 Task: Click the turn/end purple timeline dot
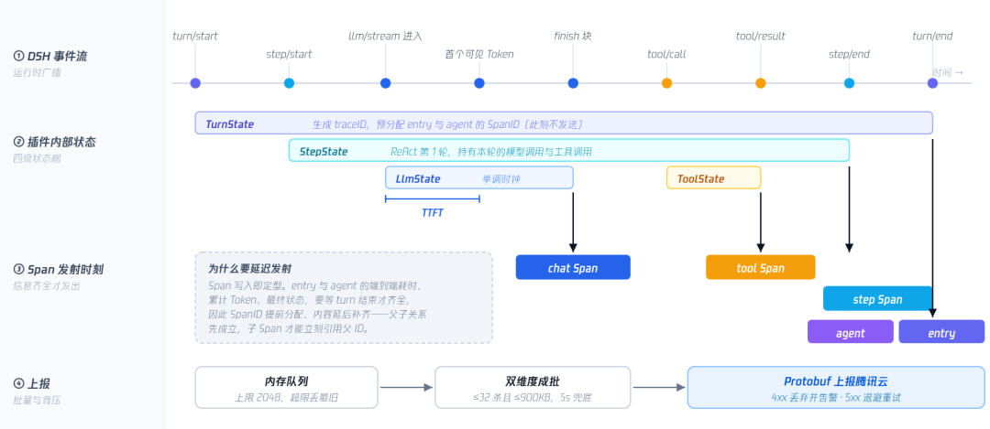click(932, 83)
